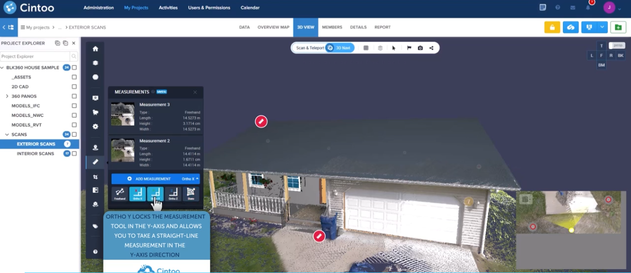Click the Project Explorer search field

point(35,56)
